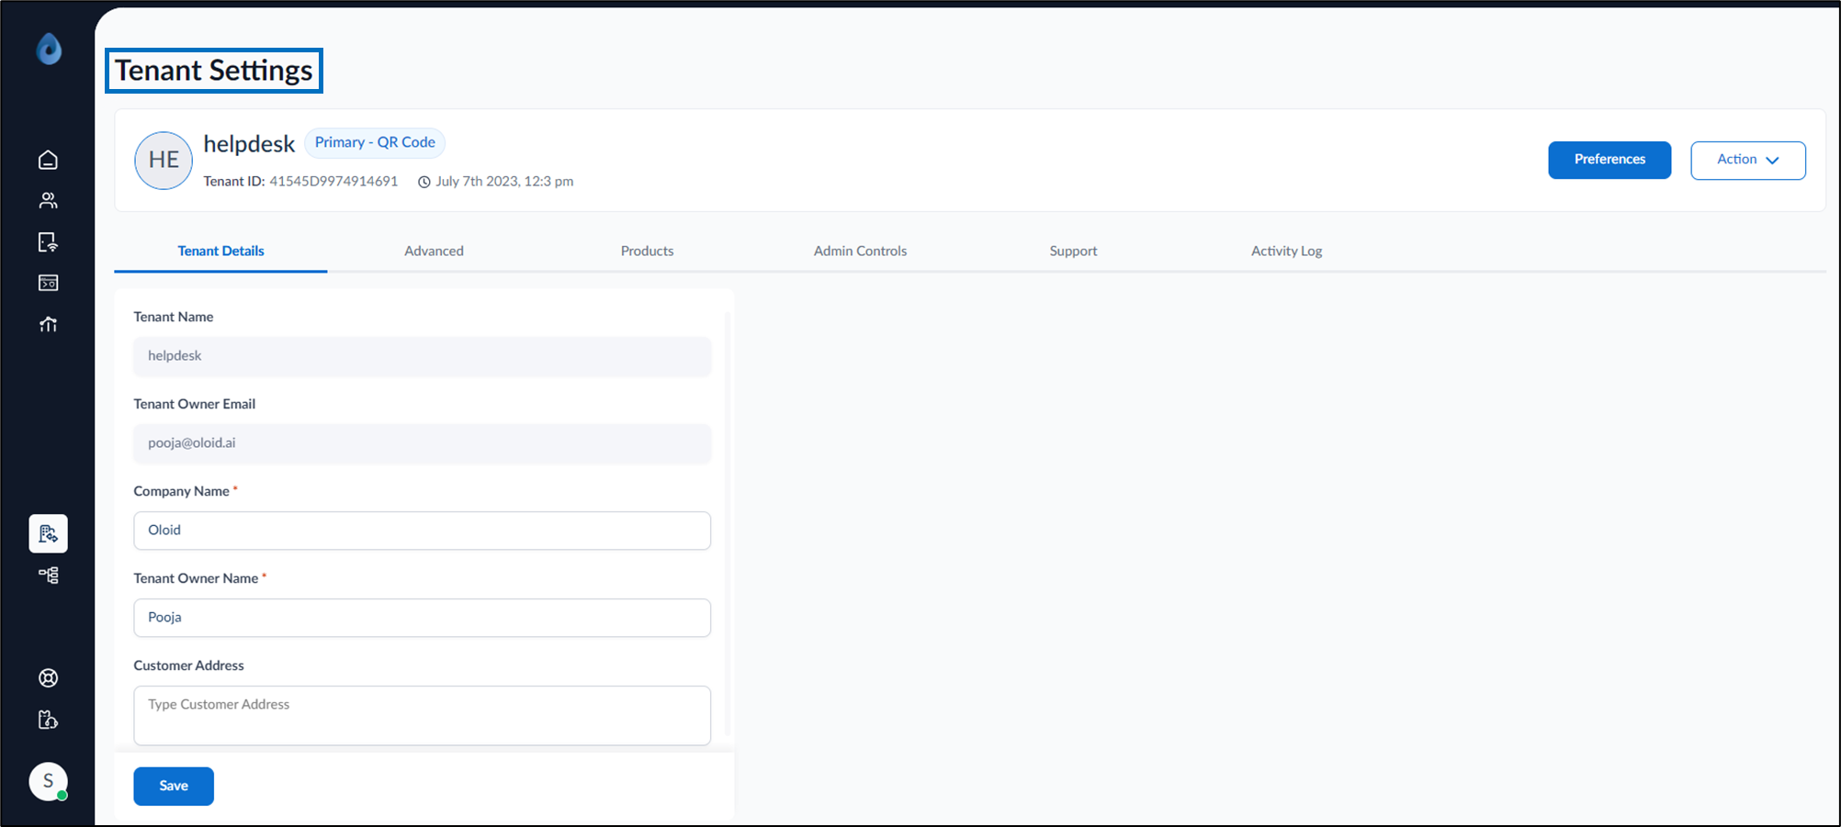Click the Primary - QR Code badge
Screen dimensions: 1841x827
375,142
